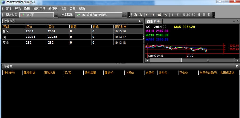240x118 pixels.
Task: Open the 图形 menu
Action: point(27,9)
